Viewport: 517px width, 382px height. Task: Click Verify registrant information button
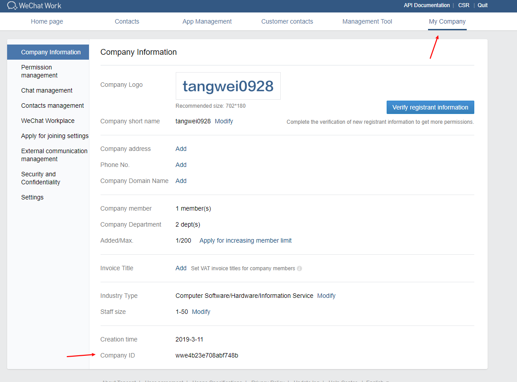(430, 107)
